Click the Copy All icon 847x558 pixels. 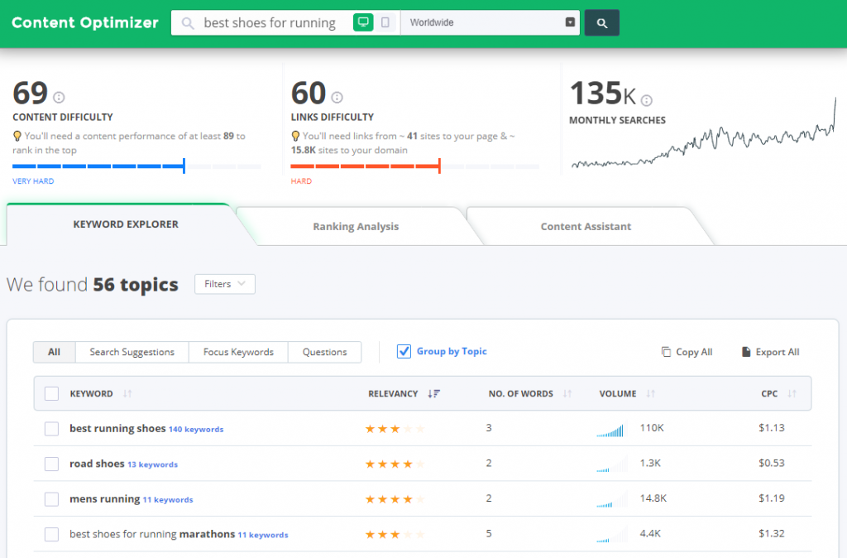[666, 352]
